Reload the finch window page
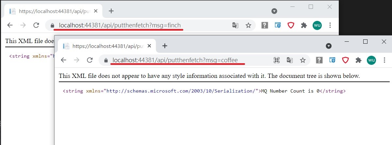Screen dimensions: 392x145 pyautogui.click(x=36, y=25)
